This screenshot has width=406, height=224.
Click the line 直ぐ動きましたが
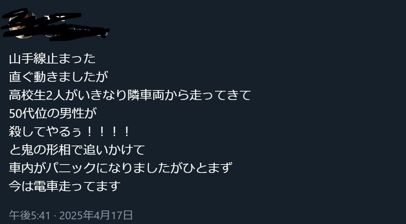click(x=58, y=77)
